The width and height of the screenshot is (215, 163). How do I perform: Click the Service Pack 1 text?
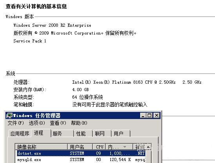(x=30, y=41)
